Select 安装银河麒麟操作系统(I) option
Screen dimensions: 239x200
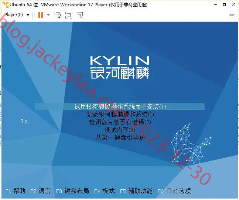[120, 114]
